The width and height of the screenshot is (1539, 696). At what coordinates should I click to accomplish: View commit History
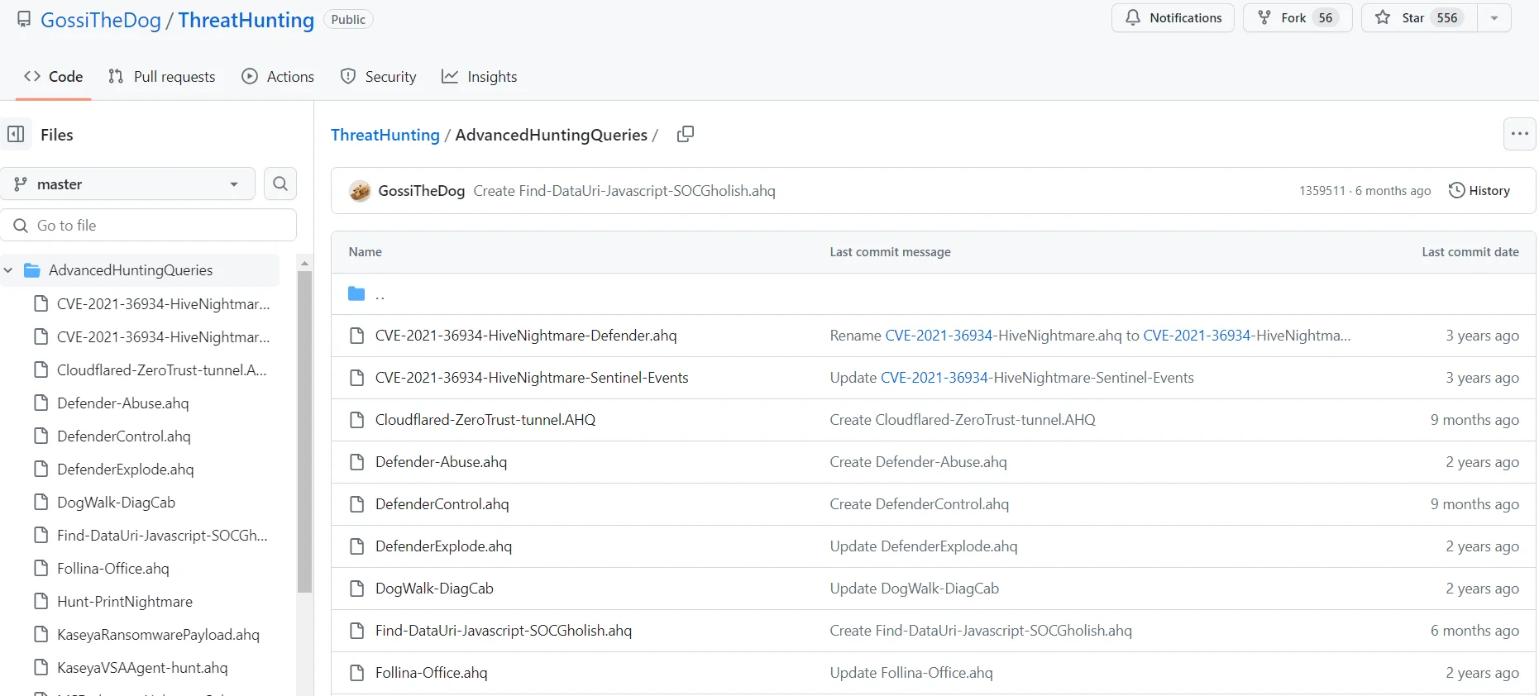1479,191
